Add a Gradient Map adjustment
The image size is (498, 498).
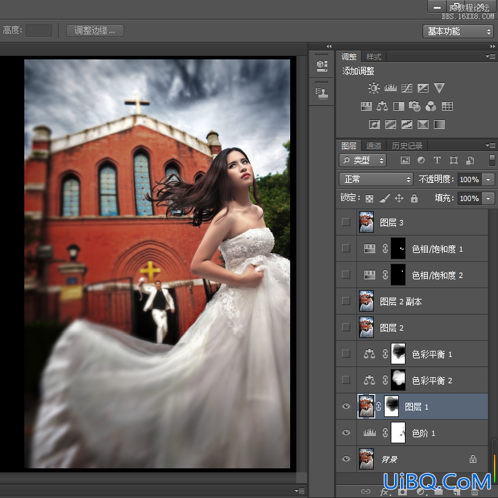(x=439, y=124)
